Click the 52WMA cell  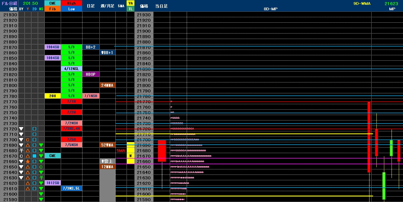pos(108,145)
